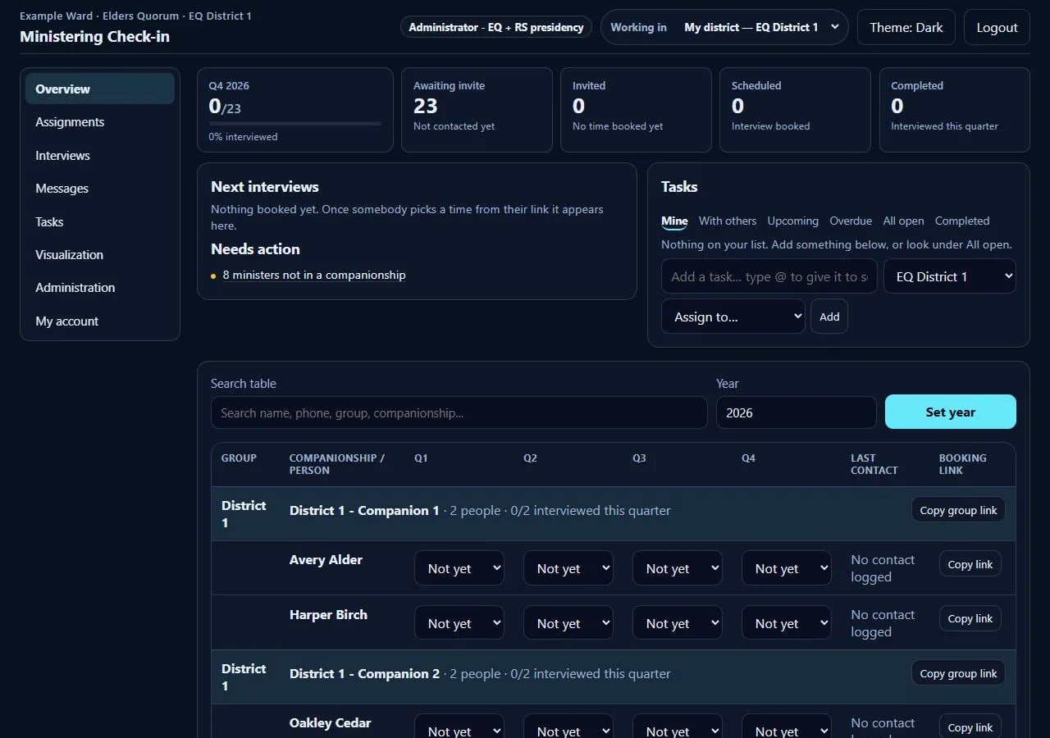Click the Avery Alder name
Image resolution: width=1050 pixels, height=738 pixels.
pos(326,559)
